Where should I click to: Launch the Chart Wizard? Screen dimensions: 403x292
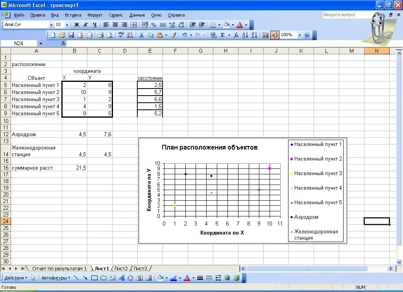(x=266, y=35)
